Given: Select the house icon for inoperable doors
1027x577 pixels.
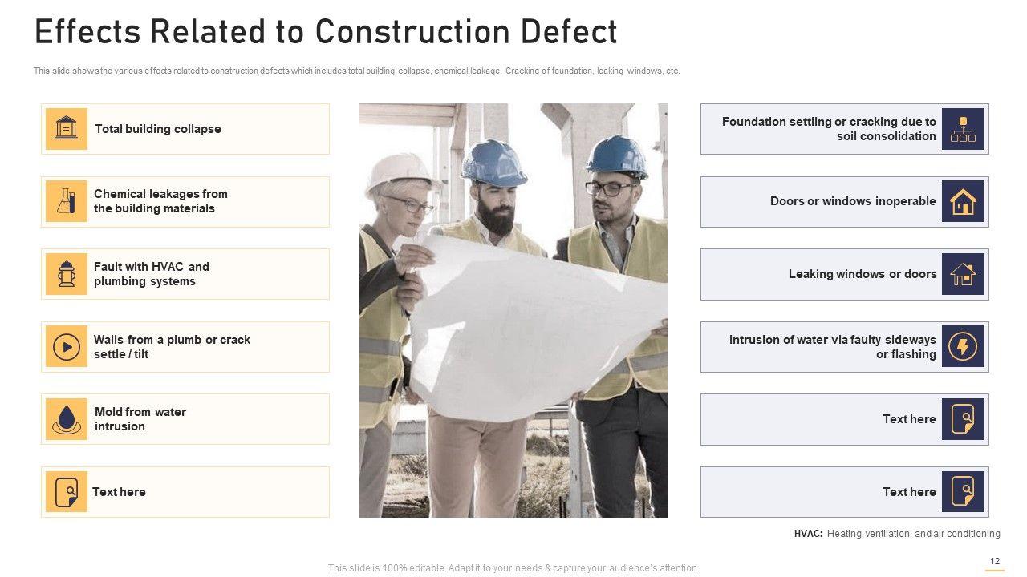Looking at the screenshot, I should (962, 201).
